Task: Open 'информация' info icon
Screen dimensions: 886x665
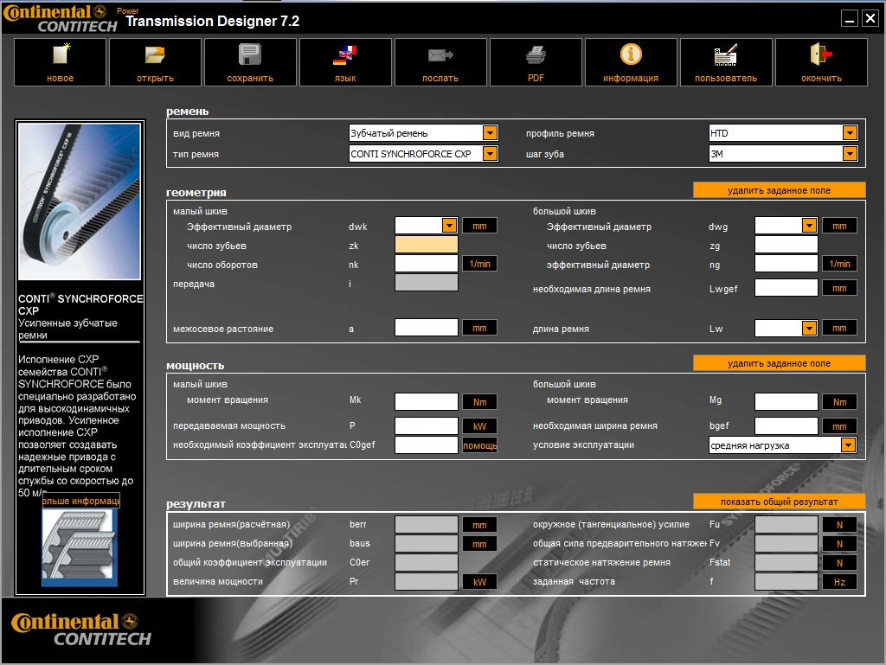Action: [x=631, y=62]
